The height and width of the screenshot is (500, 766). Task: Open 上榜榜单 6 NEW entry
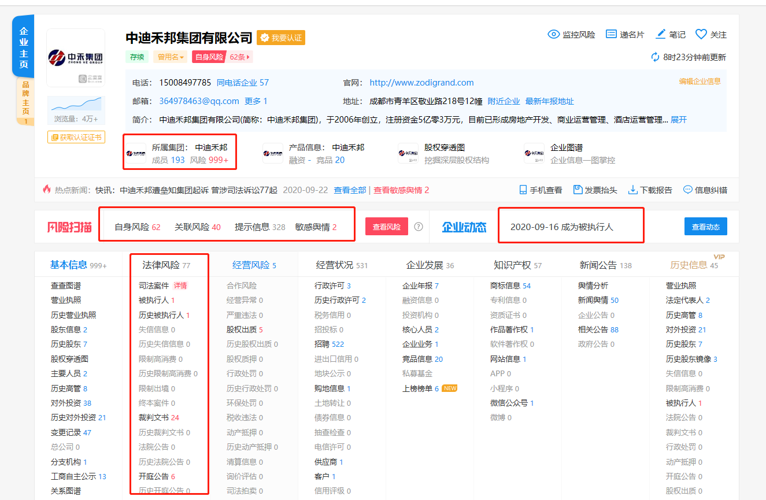(x=430, y=388)
